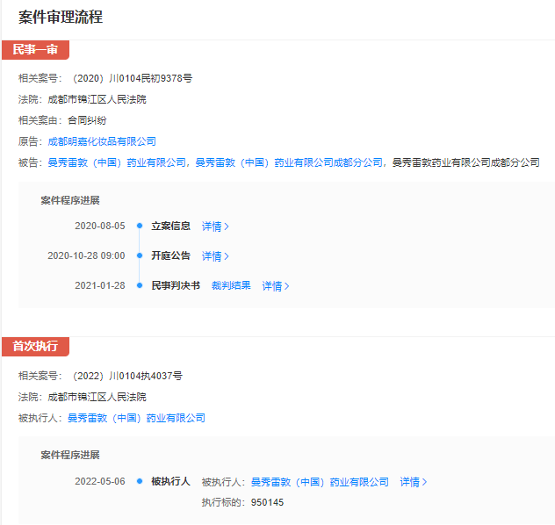Screen dimensions: 555x525
Task: Click timeline dot for 2020-08-05 立案信息
Action: (x=140, y=226)
